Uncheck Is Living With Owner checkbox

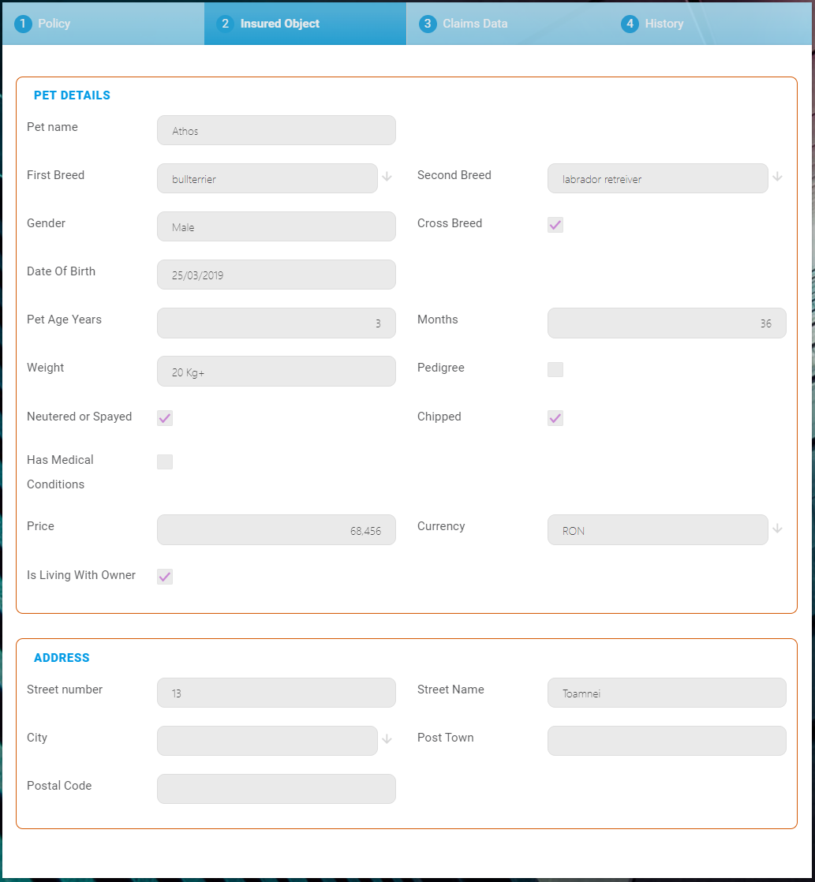click(x=165, y=577)
